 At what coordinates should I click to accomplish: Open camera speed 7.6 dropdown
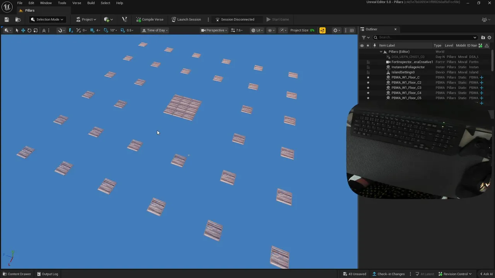(x=237, y=30)
